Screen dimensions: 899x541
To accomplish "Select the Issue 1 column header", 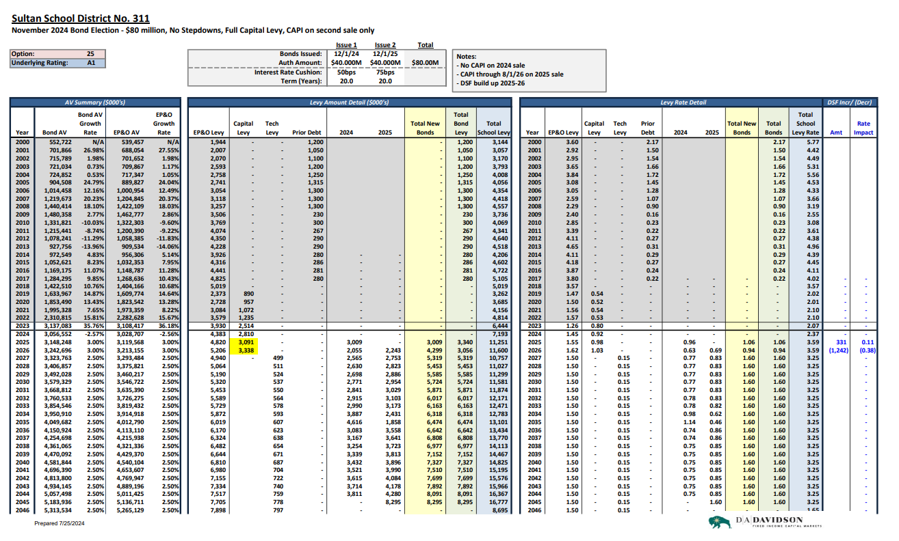I will point(347,45).
